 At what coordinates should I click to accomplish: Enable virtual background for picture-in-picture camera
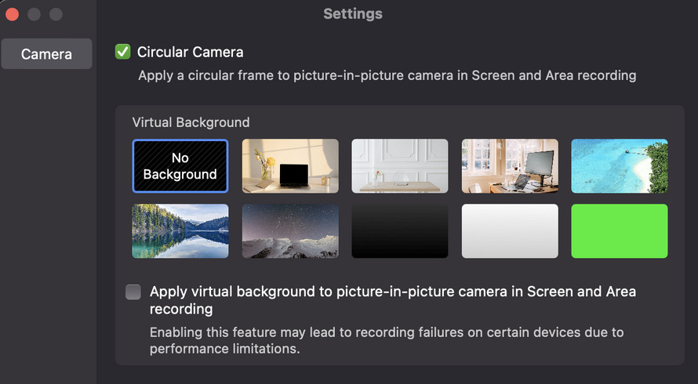(x=133, y=292)
